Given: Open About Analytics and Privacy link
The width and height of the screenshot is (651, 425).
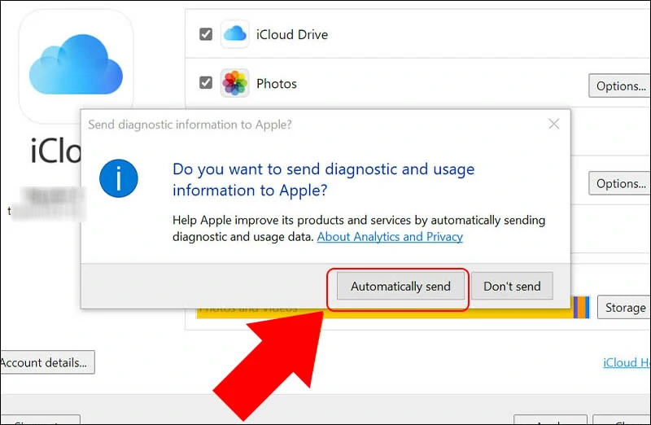Looking at the screenshot, I should coord(390,237).
